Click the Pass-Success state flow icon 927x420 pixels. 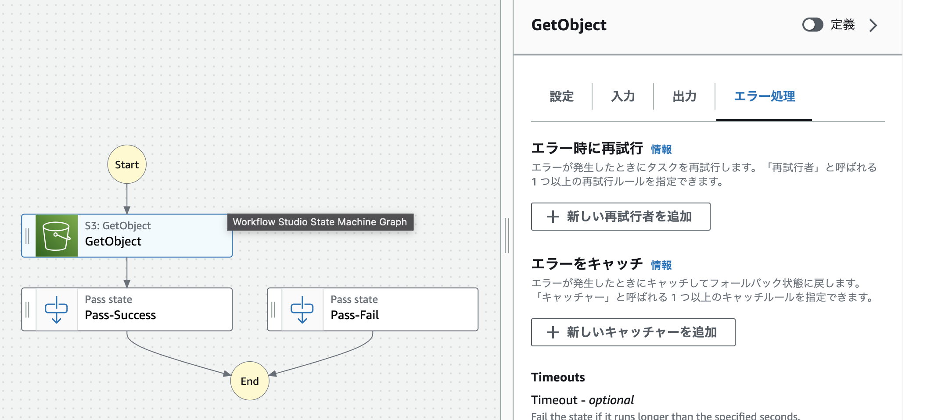56,310
